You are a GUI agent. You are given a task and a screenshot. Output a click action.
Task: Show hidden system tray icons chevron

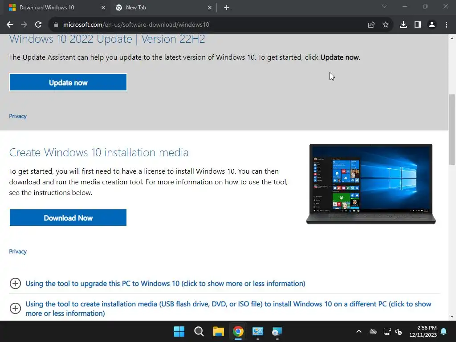[359, 331]
